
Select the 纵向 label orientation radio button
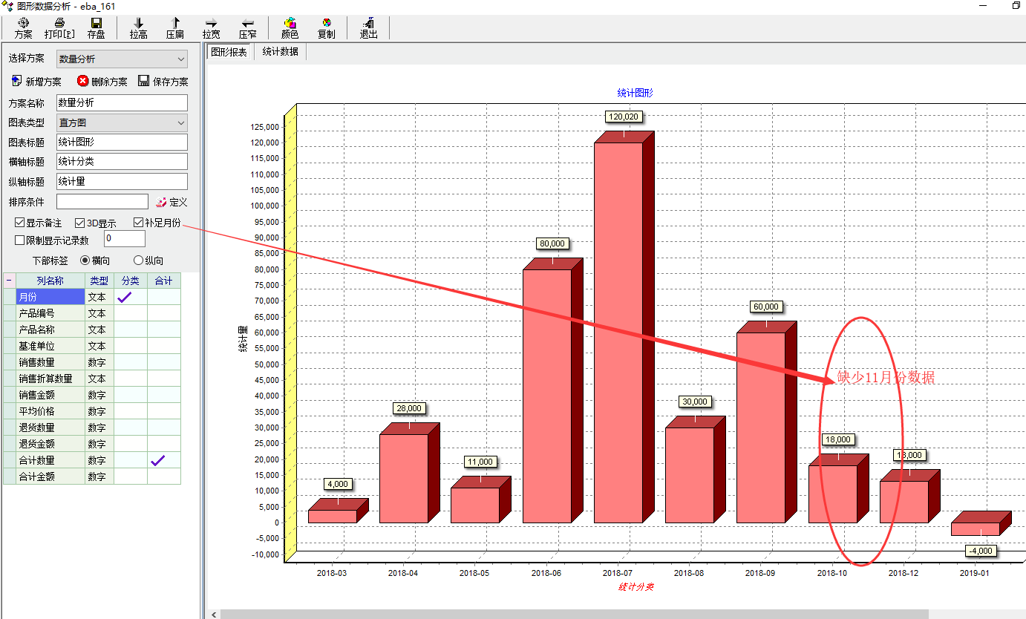click(x=138, y=261)
